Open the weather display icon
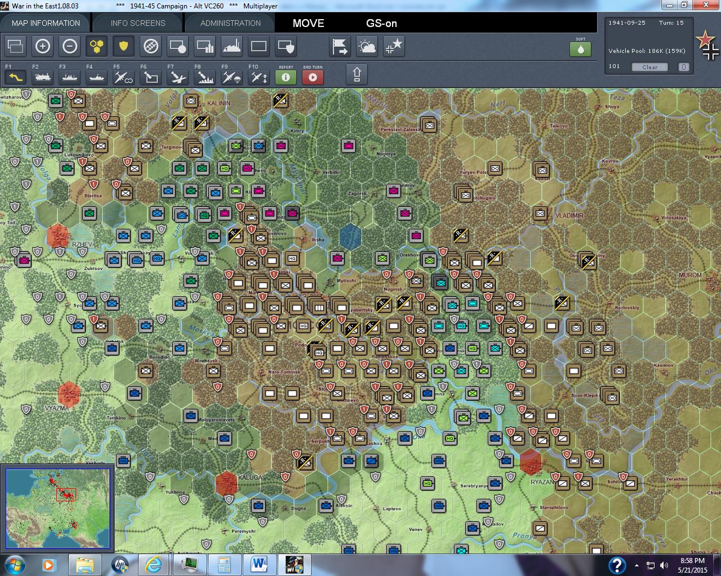The height and width of the screenshot is (576, 721). tap(367, 47)
